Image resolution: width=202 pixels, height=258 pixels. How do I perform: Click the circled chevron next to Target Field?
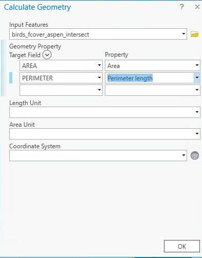[x=47, y=55]
